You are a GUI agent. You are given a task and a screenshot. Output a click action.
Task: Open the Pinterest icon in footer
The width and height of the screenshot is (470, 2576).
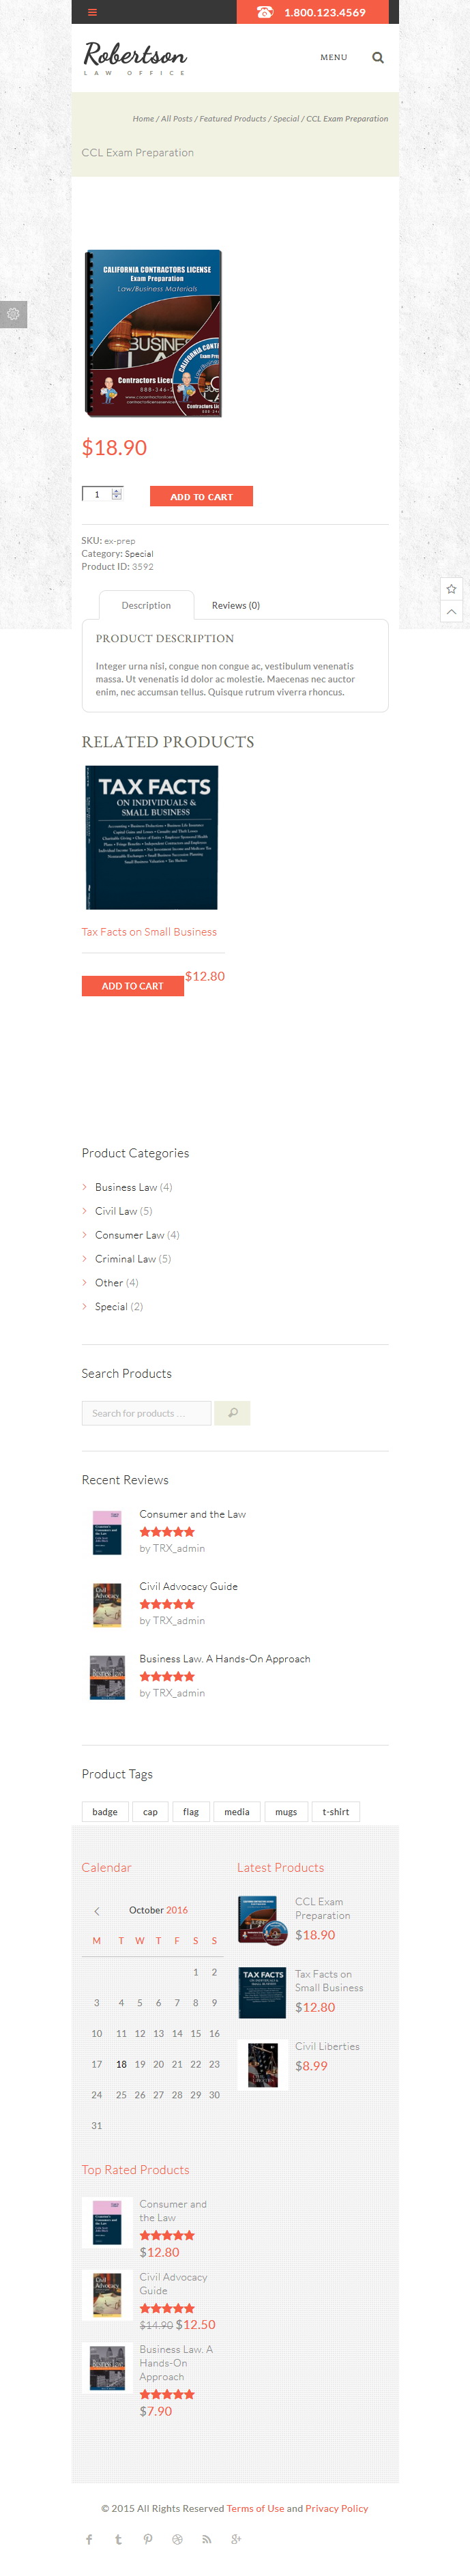147,2539
